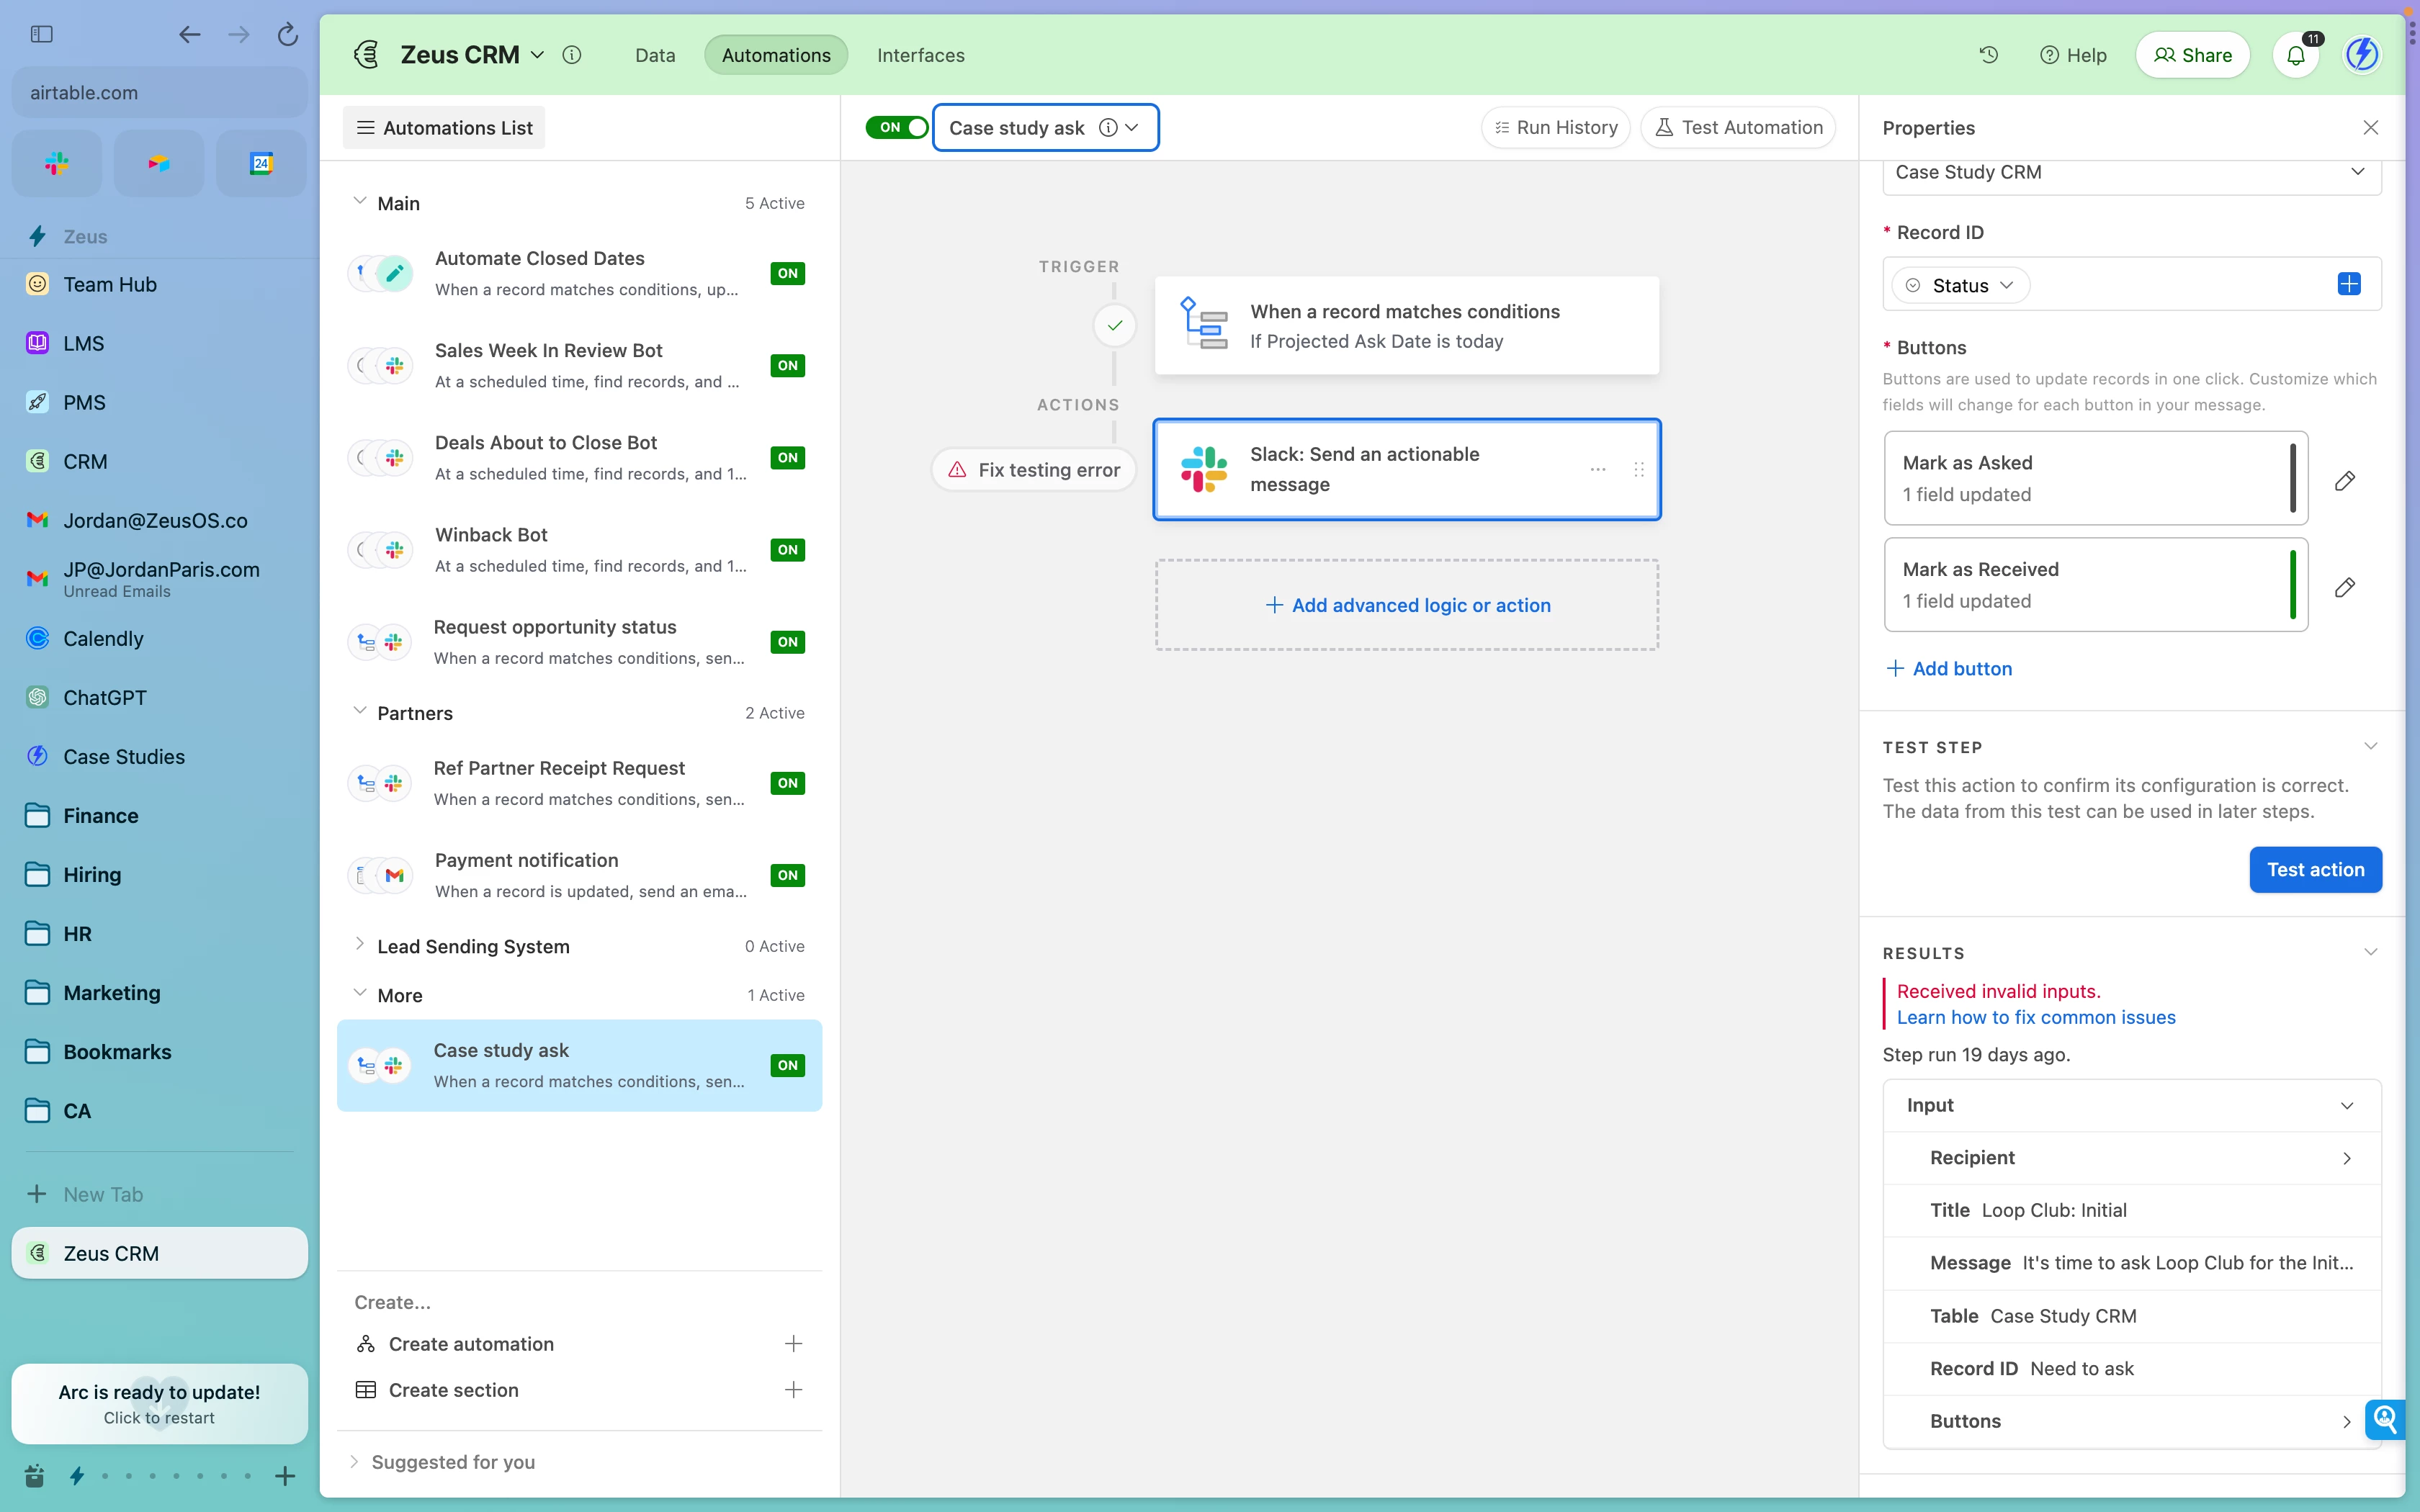Open the Slack action's three-dot menu

1597,469
